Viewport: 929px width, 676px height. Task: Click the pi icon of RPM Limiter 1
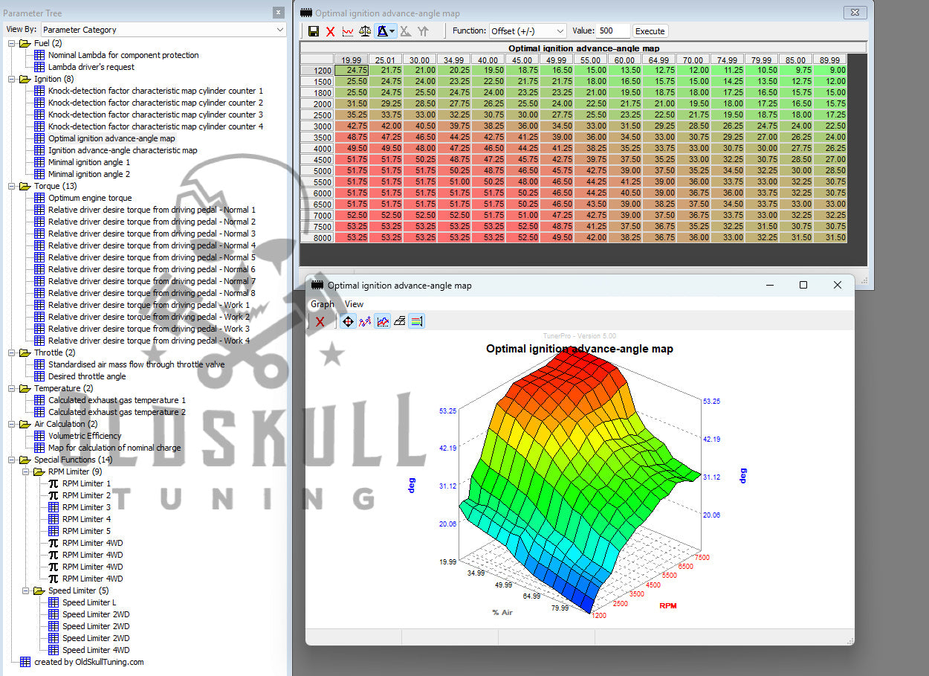[54, 483]
